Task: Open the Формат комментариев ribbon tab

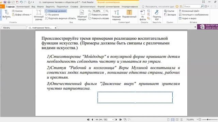Action: 108,6
